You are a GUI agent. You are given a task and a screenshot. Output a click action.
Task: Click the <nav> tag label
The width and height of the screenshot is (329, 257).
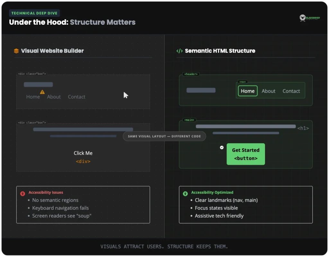243,82
